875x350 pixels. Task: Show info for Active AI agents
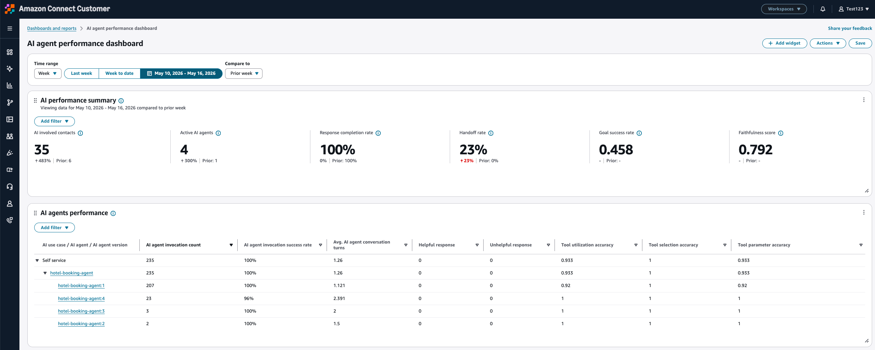[x=218, y=133]
